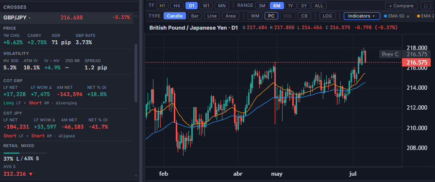
Task: Click the EMA 50 indicator chip
Action: (x=397, y=16)
